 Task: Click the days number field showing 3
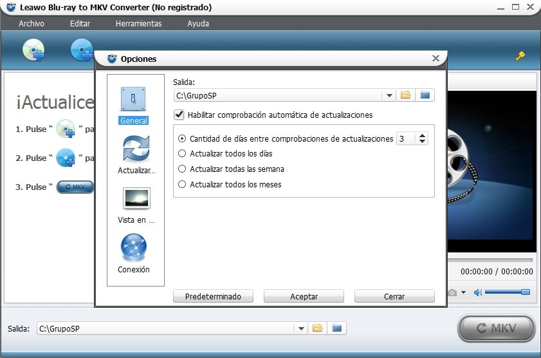click(407, 138)
